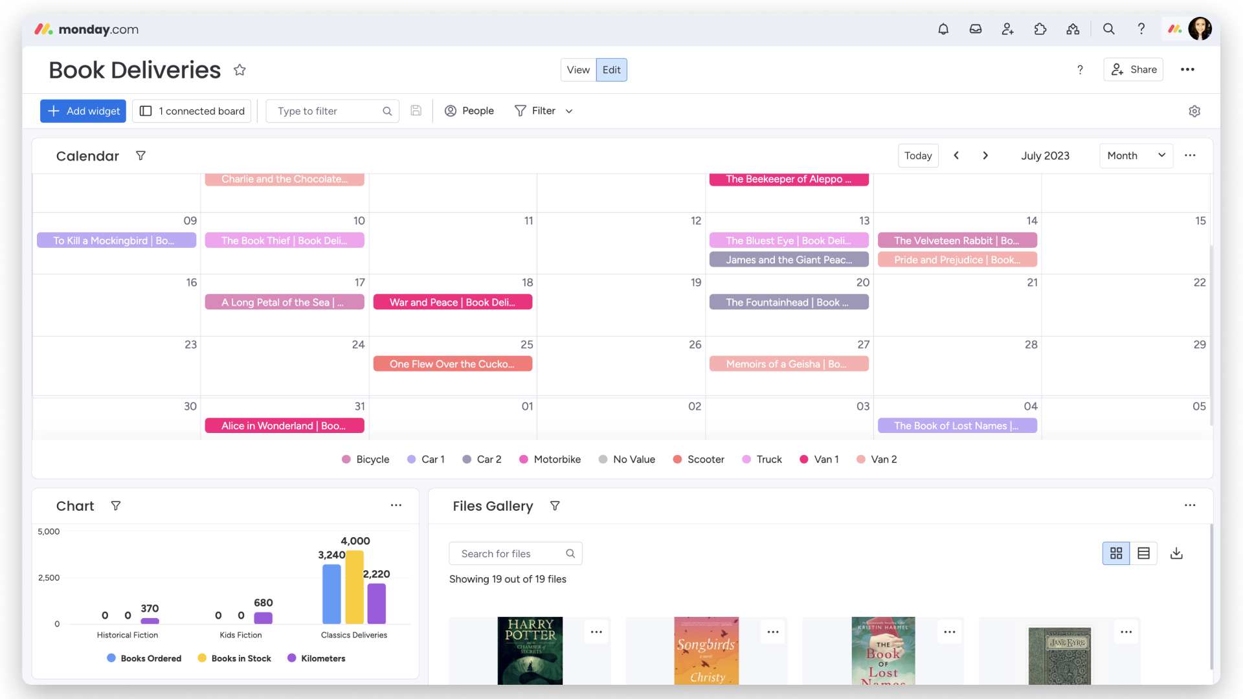The height and width of the screenshot is (699, 1243).
Task: Switch Files Gallery to list view
Action: pyautogui.click(x=1143, y=553)
